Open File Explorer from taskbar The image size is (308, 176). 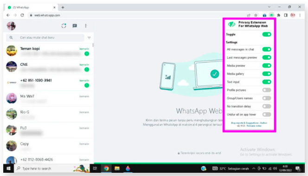tap(117, 168)
